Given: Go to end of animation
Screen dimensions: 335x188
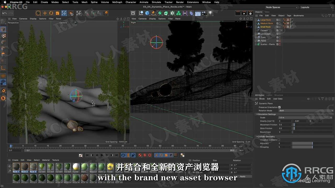Looking at the screenshot, I should pos(116,155).
